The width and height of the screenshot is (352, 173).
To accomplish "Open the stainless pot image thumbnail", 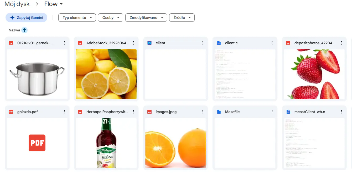I will [37, 74].
